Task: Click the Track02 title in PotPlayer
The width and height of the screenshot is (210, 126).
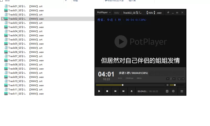Action: click(x=142, y=13)
